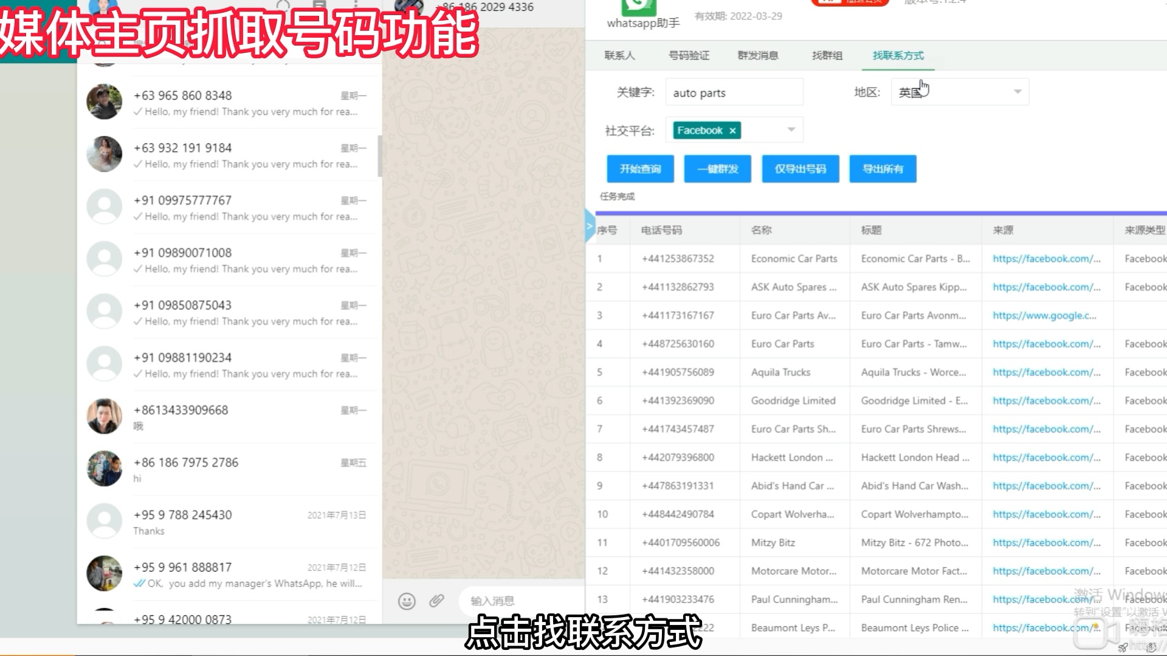The width and height of the screenshot is (1167, 656).
Task: Open avatar of chat +86 186 7975 2786
Action: (x=105, y=469)
